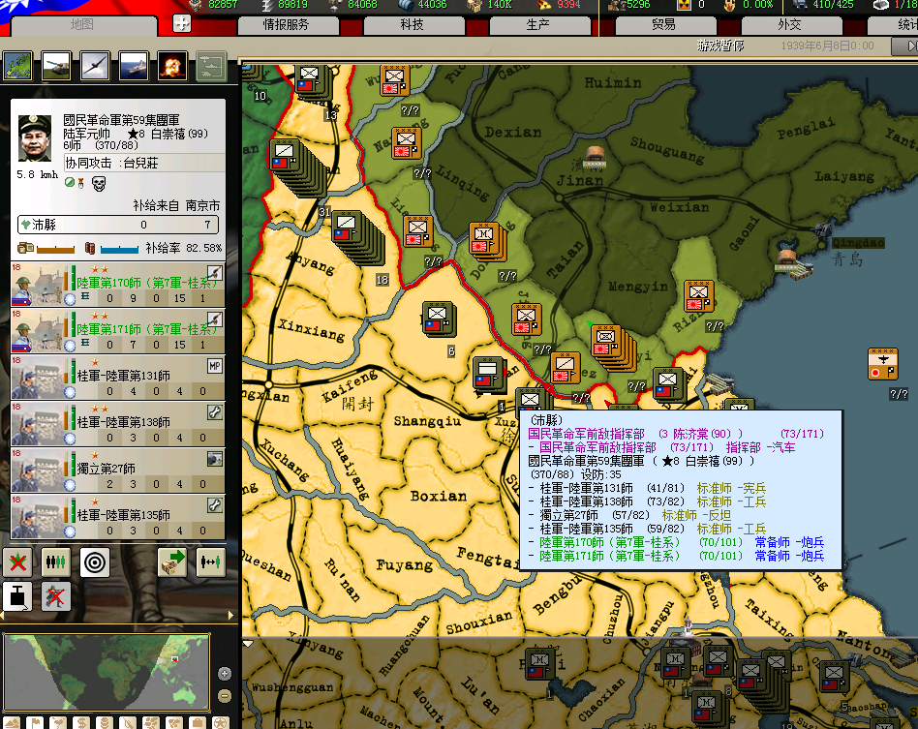Click the artillery brigade icon on 第171師 row
Screen dimensions: 918x729
[215, 319]
